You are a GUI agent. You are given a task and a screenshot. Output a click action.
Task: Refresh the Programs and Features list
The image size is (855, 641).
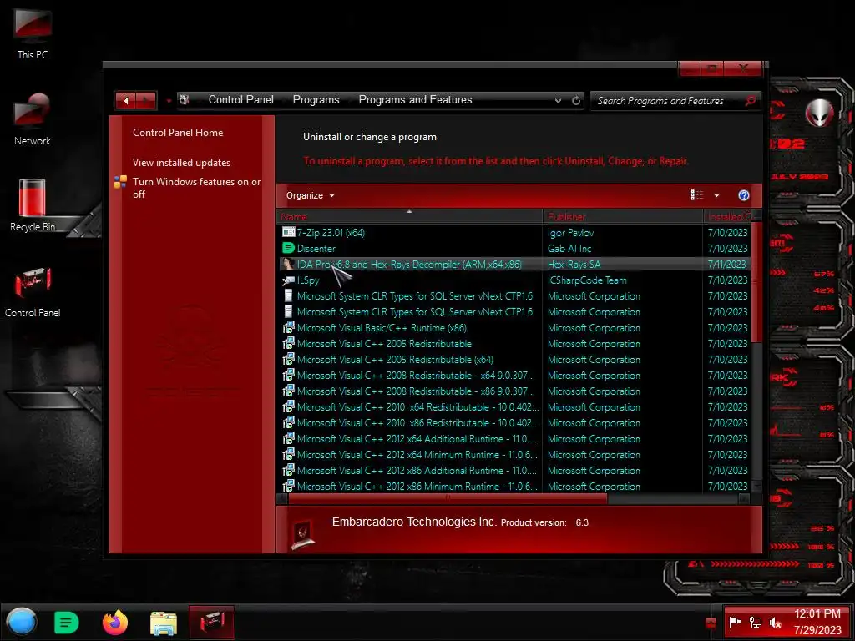coord(576,100)
